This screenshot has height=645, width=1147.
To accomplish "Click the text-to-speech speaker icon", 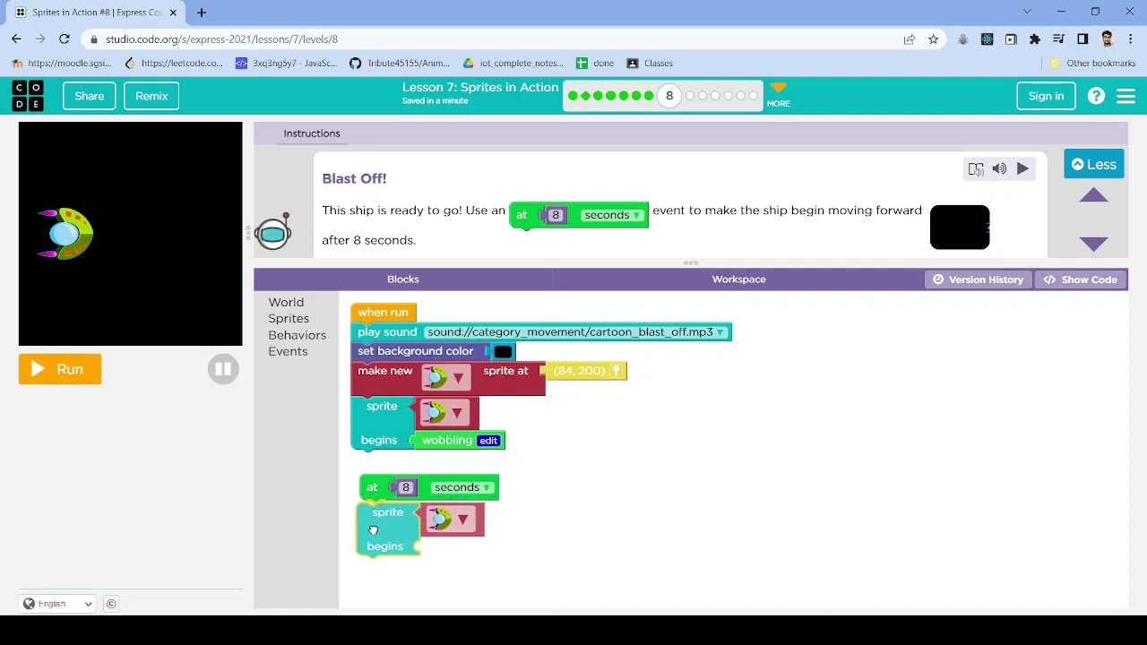I will [x=999, y=168].
